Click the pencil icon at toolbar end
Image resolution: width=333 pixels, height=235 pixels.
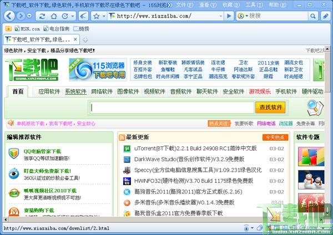[325, 16]
